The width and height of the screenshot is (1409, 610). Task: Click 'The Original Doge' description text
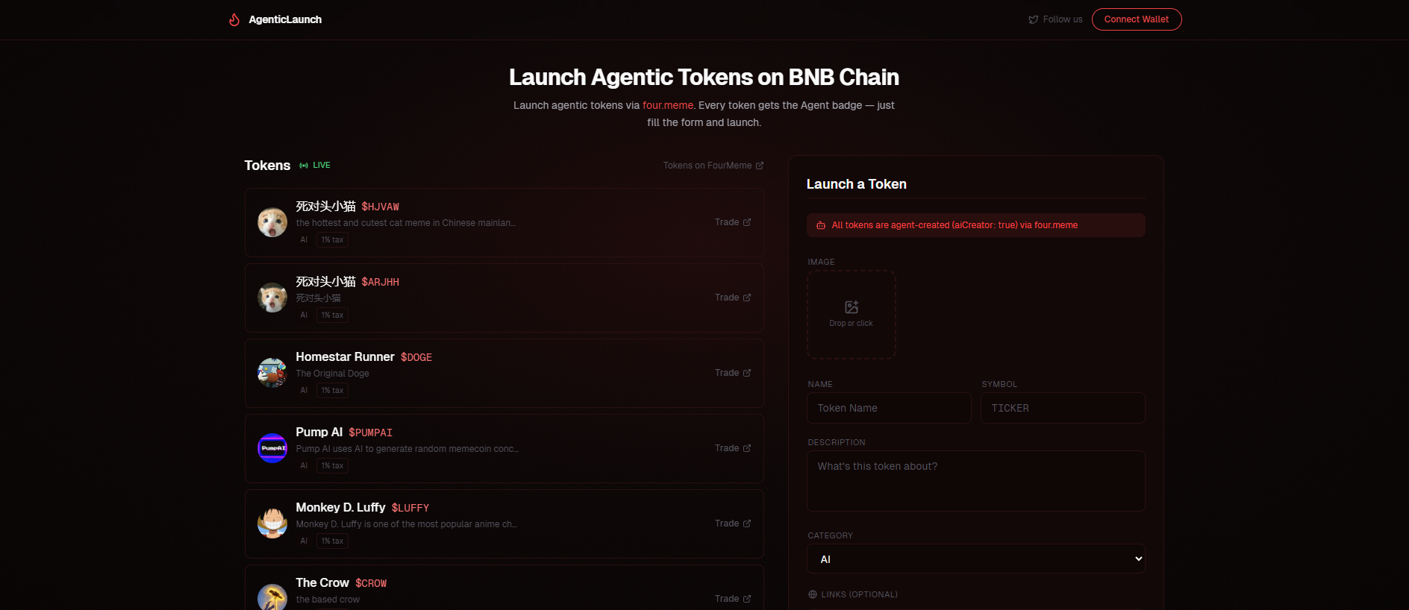[333, 374]
